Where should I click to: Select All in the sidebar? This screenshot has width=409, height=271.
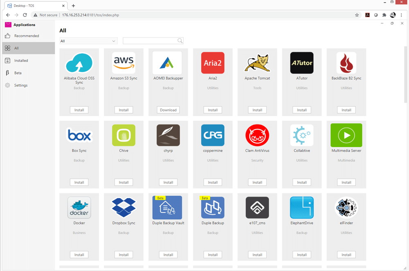(29, 48)
